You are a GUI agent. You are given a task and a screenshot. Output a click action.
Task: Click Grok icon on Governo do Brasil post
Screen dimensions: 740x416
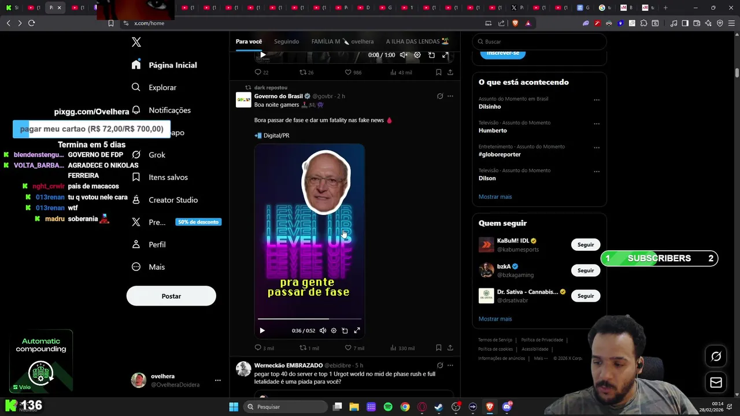tap(440, 96)
